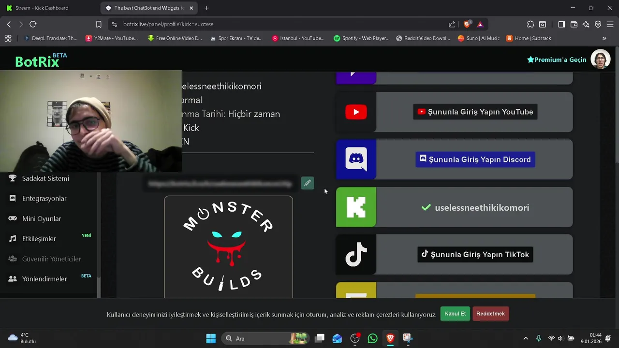Click the BotRix logo
Screen dimensions: 619x348
[41, 60]
